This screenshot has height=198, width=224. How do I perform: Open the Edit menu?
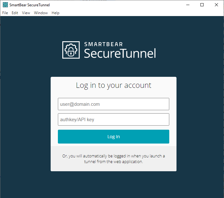coord(15,13)
